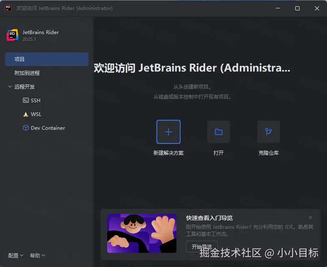Open the 帮助 dropdown menu

pos(38,255)
